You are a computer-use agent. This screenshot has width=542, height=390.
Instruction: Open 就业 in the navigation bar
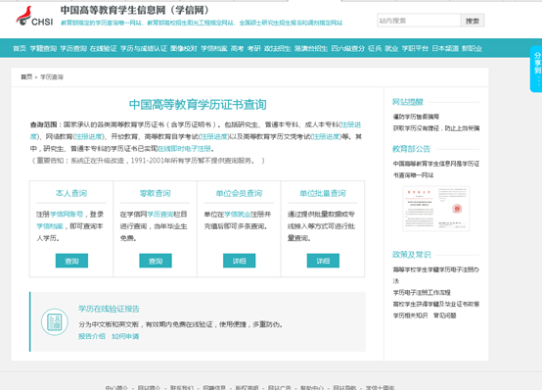[x=391, y=48]
